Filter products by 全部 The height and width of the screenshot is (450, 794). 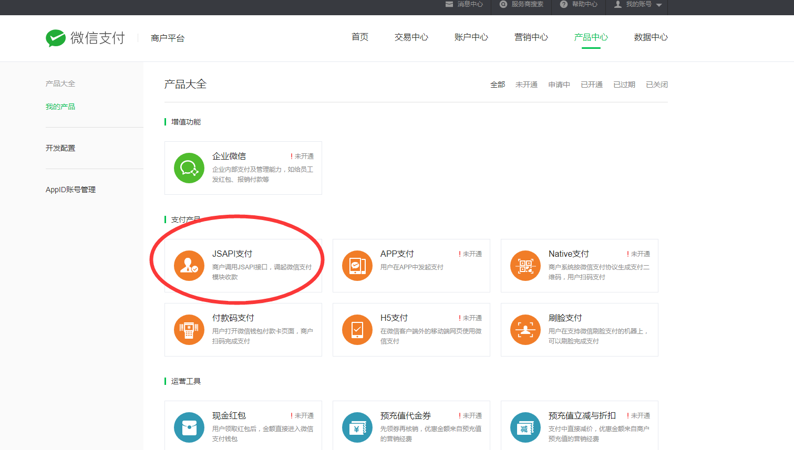click(x=498, y=85)
